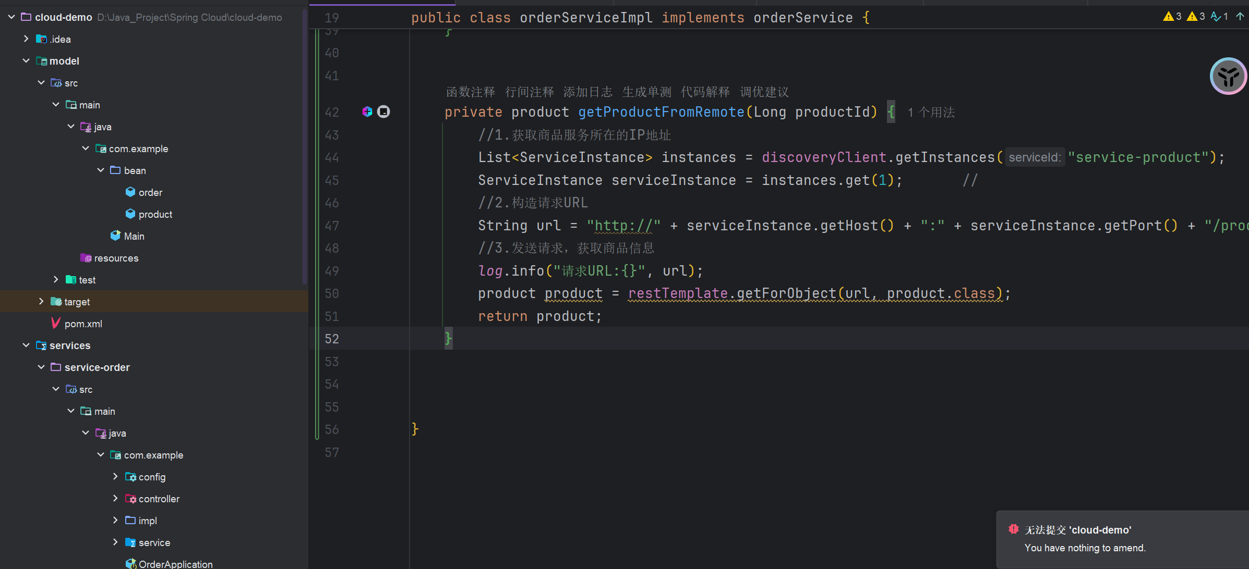
Task: Expand the controller package
Action: coord(115,499)
